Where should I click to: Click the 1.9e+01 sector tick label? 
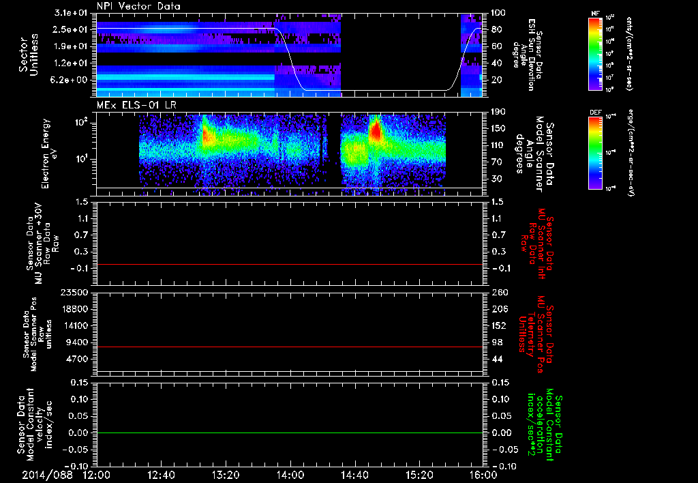70,46
